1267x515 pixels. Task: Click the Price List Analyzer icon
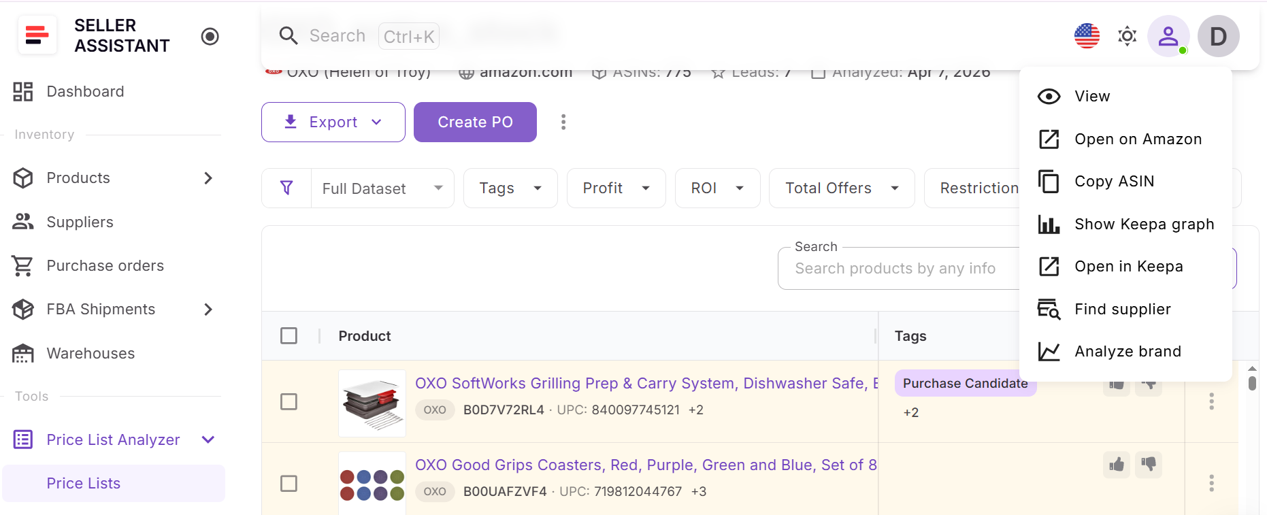point(23,439)
